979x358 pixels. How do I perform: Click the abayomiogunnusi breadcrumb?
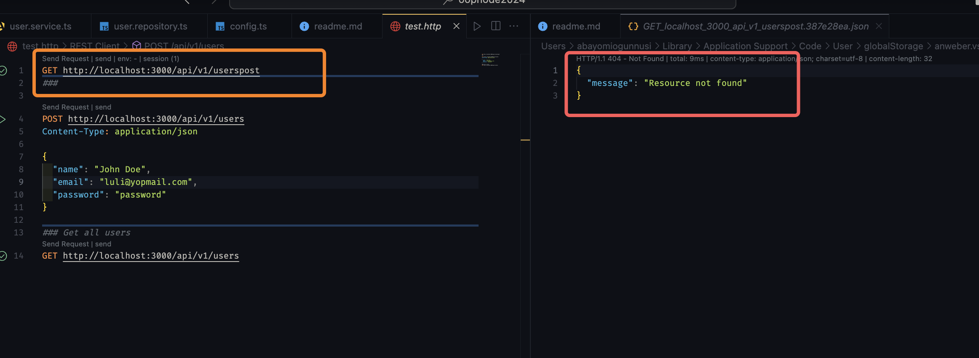(614, 46)
